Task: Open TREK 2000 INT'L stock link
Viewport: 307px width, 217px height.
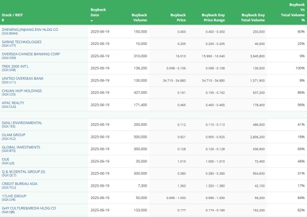Action: (15, 66)
